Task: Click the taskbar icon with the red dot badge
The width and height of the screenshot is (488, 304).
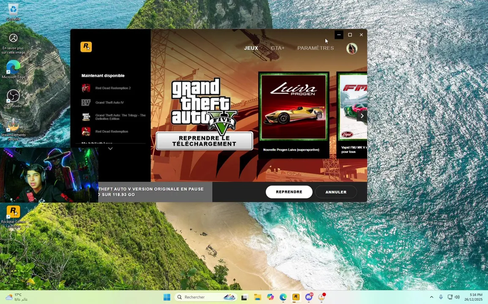Action: point(321,297)
